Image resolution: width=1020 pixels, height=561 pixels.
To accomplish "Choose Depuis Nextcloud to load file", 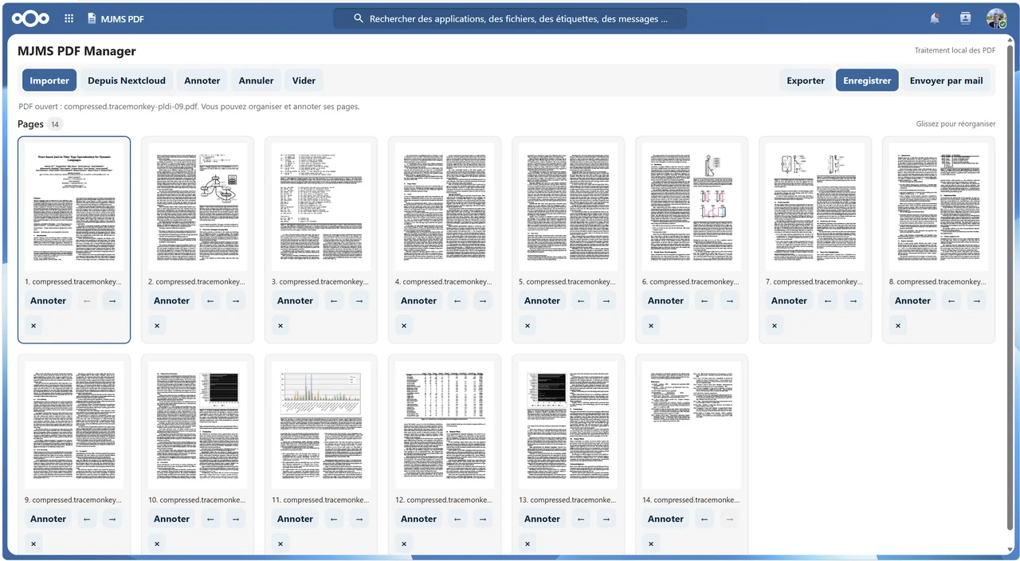I will 127,80.
